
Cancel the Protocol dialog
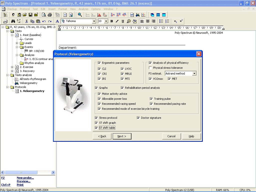point(171,136)
